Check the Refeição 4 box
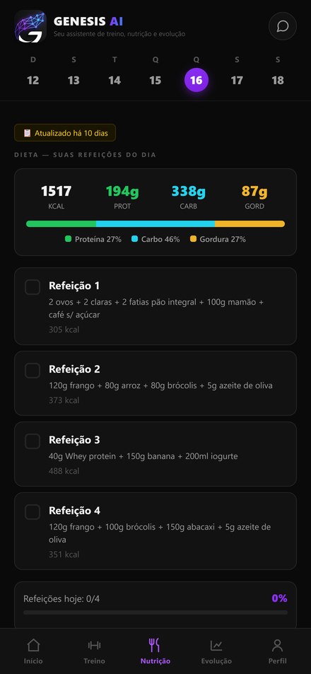 click(x=33, y=511)
